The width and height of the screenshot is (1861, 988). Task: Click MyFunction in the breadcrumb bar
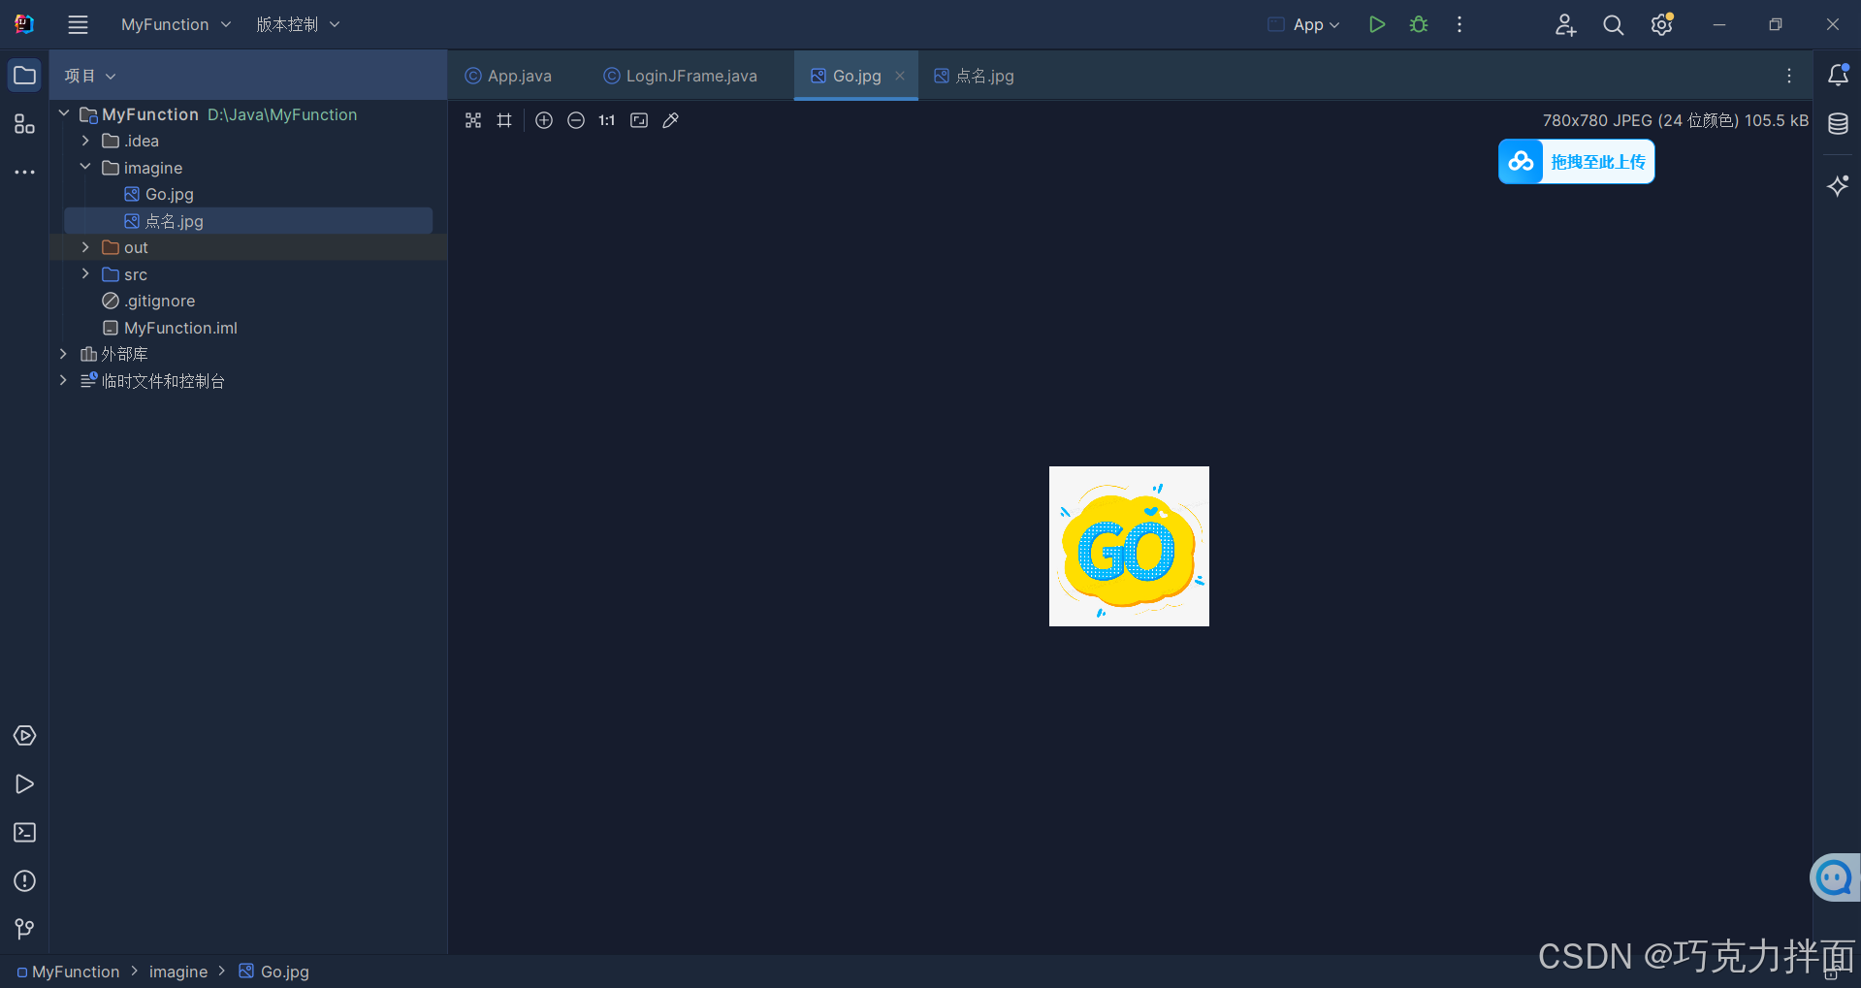[x=68, y=972]
